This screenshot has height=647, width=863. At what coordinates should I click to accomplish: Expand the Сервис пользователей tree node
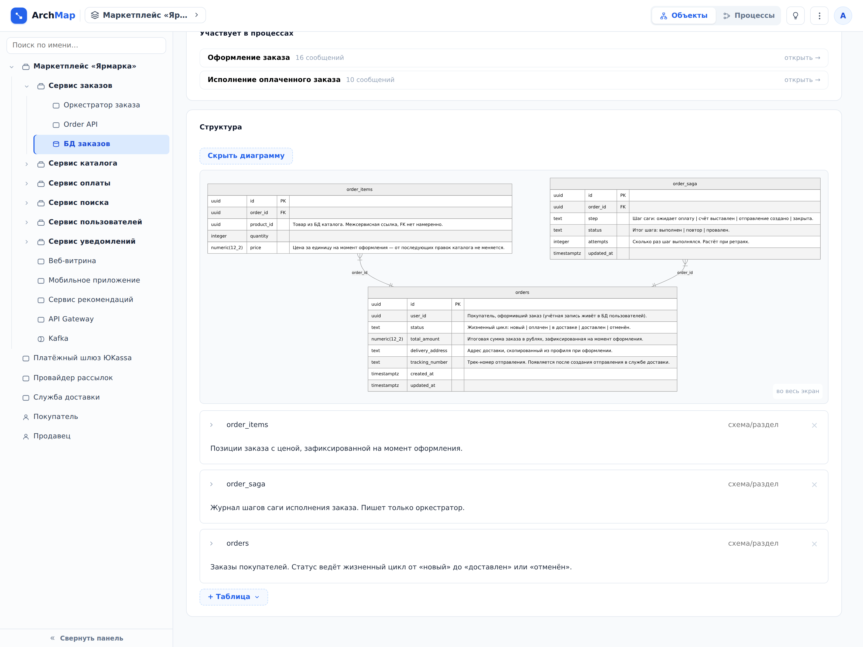point(26,222)
